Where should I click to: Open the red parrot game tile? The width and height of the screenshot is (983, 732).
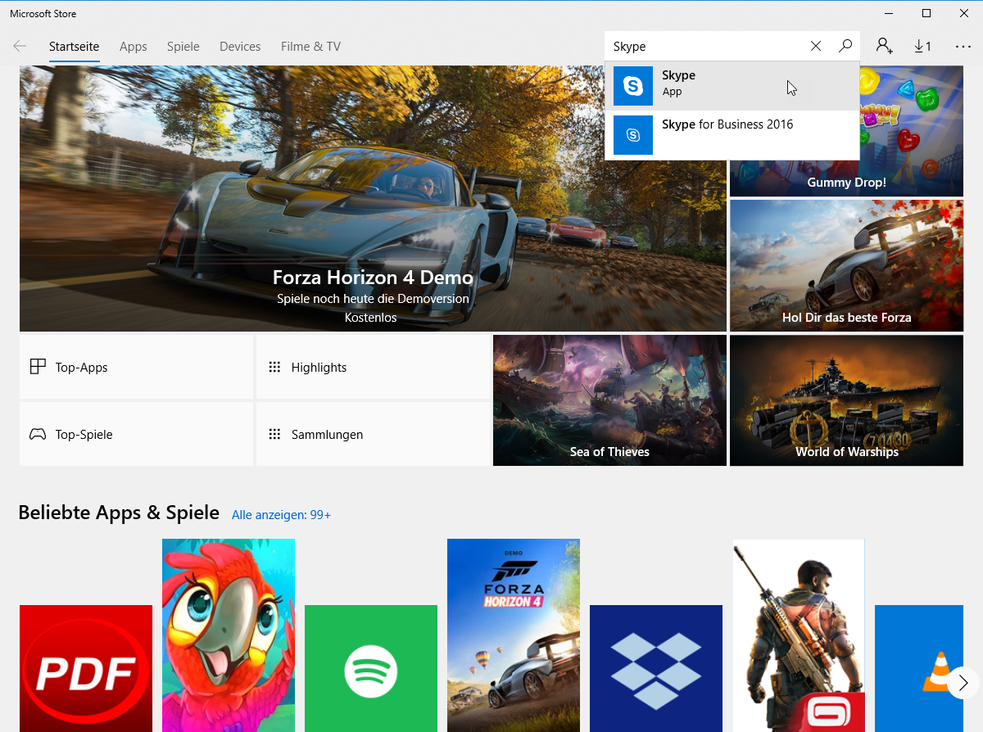tap(229, 635)
